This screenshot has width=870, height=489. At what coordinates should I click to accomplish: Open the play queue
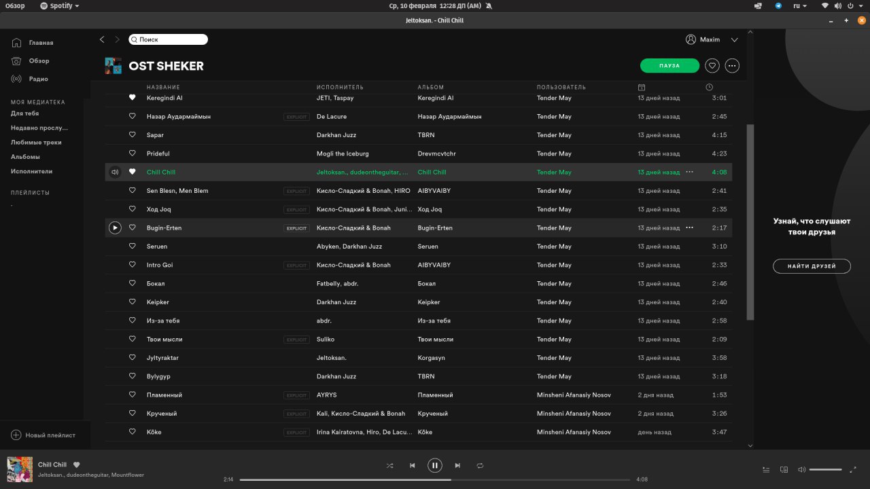766,469
